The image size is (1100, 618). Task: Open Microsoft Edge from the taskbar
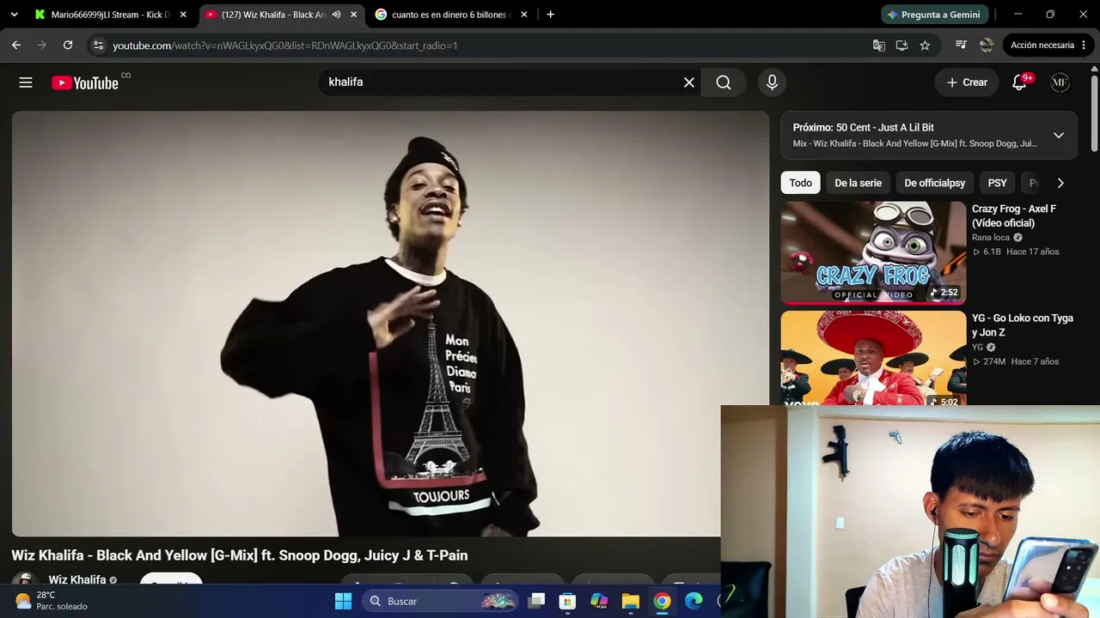point(694,601)
